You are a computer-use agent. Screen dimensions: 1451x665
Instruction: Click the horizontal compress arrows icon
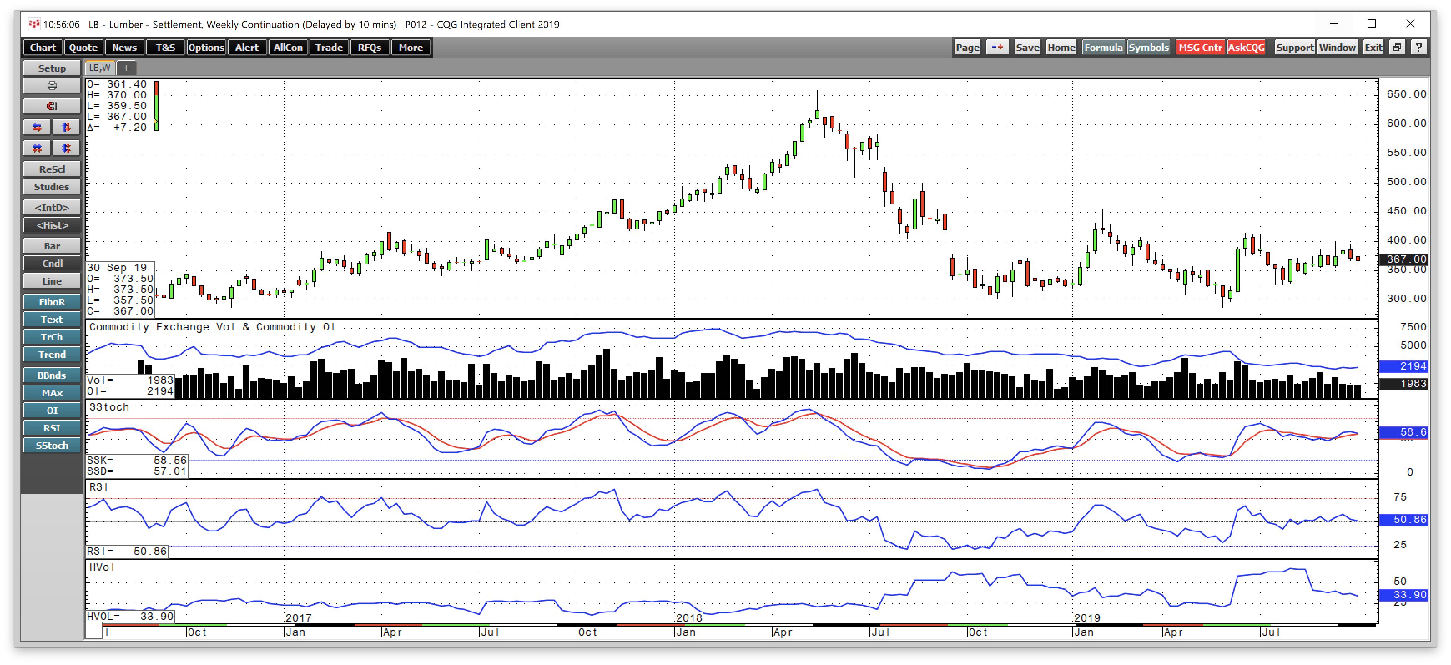click(x=37, y=148)
